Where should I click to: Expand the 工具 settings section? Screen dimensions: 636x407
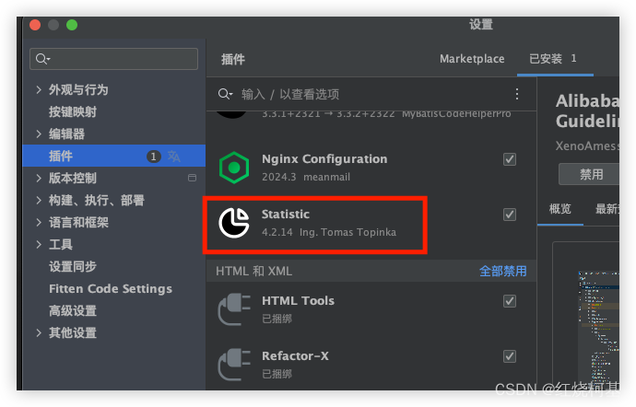pos(39,244)
